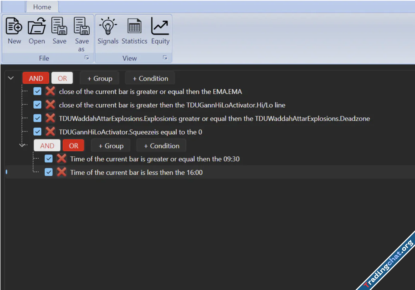Image resolution: width=415 pixels, height=290 pixels.
Task: Add a subgroup with nested + Group button
Action: (x=111, y=146)
